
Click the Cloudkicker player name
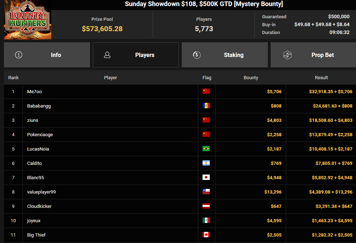[39, 206]
